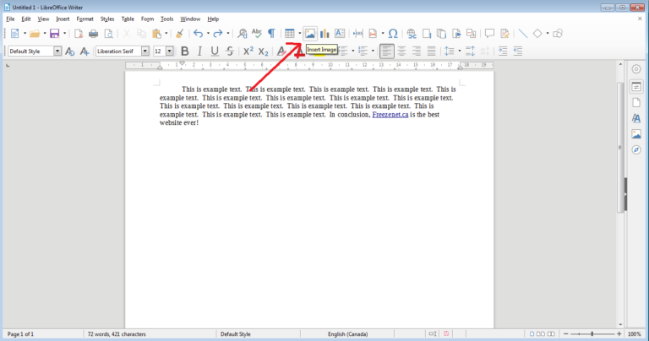Click the Print icon
This screenshot has width=649, height=341.
[x=94, y=34]
